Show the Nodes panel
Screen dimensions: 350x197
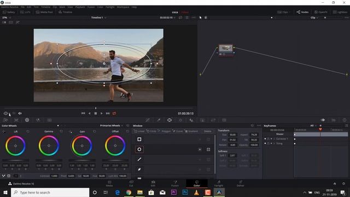click(302, 12)
